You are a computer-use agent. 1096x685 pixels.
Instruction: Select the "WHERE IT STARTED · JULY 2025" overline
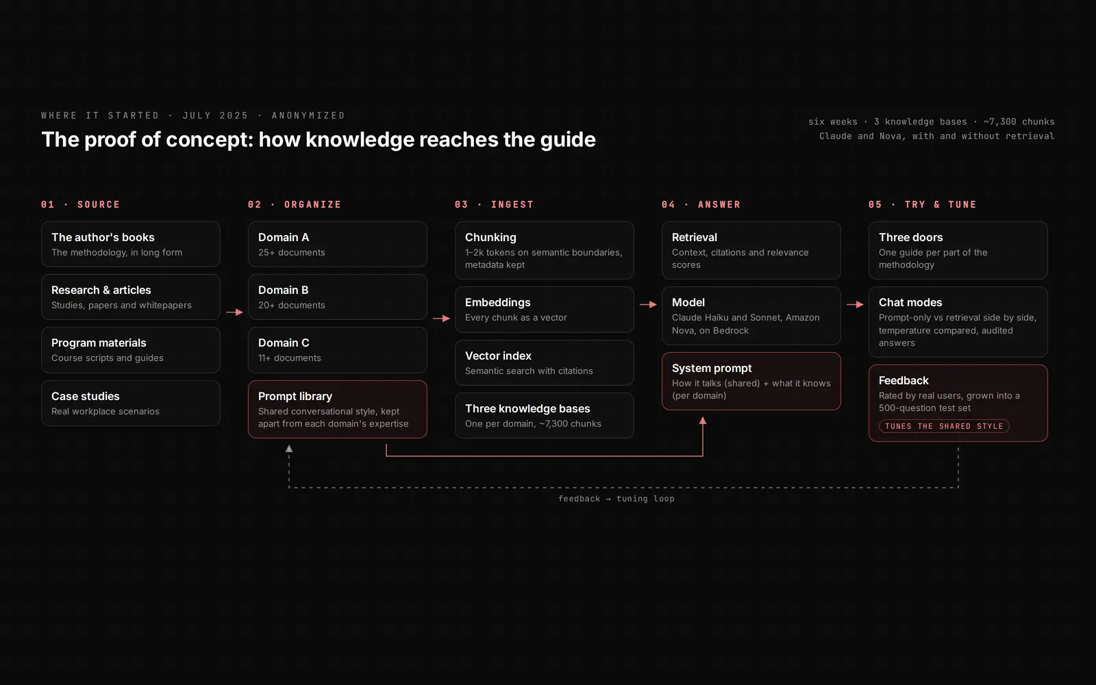193,115
